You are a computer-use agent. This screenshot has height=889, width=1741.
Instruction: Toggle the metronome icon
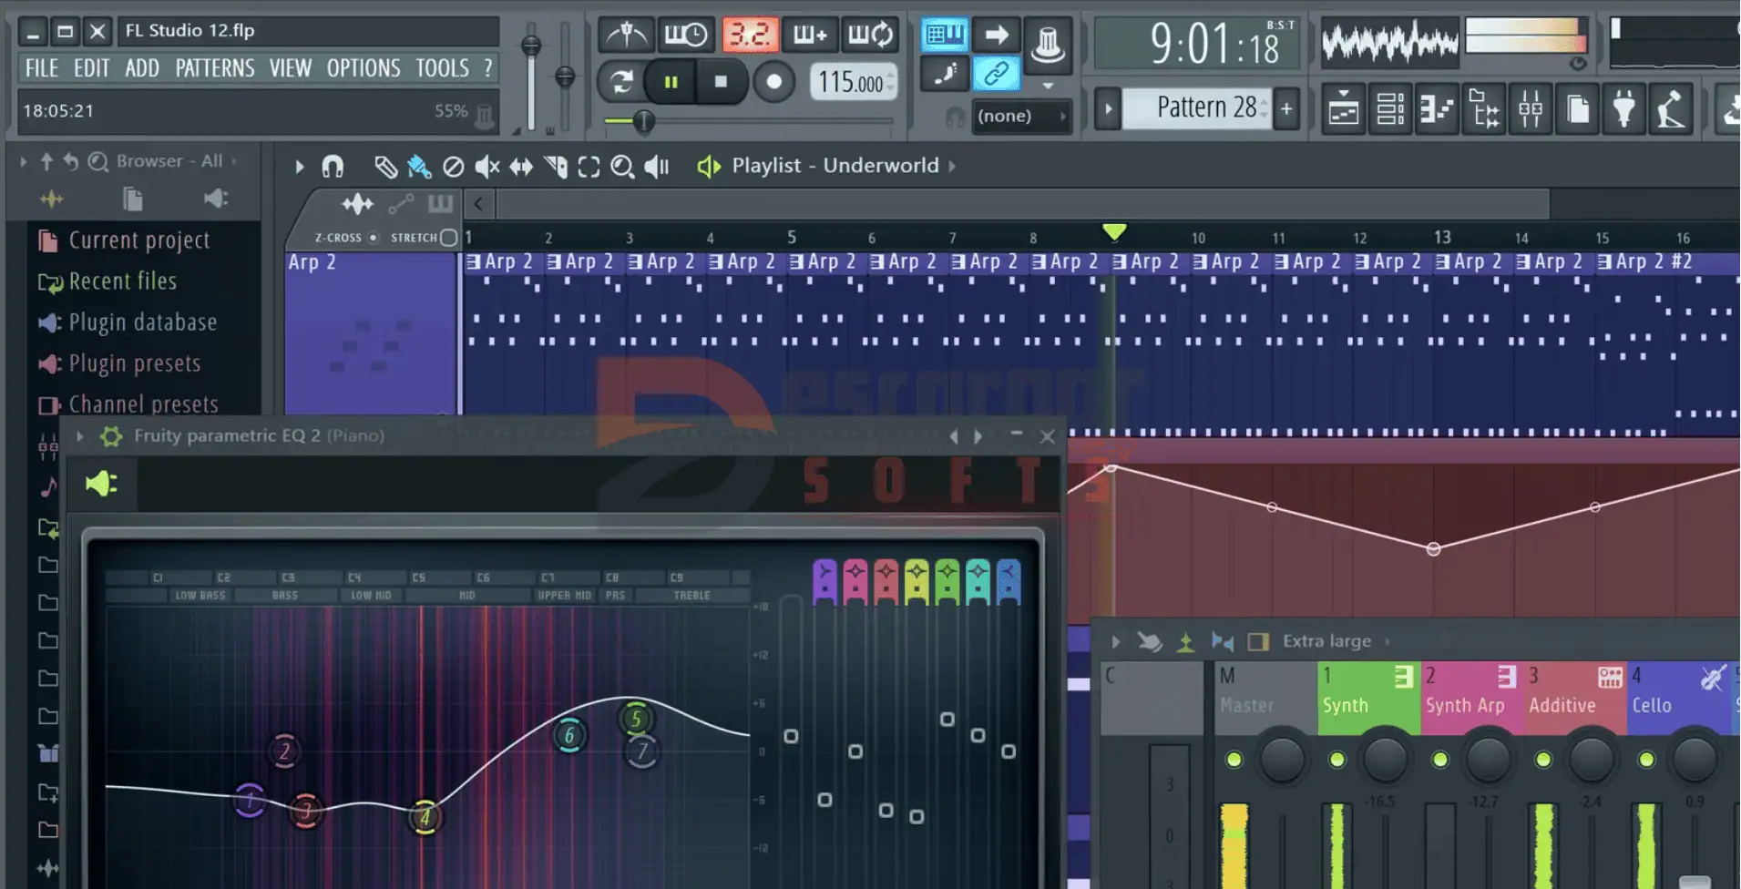click(x=626, y=35)
